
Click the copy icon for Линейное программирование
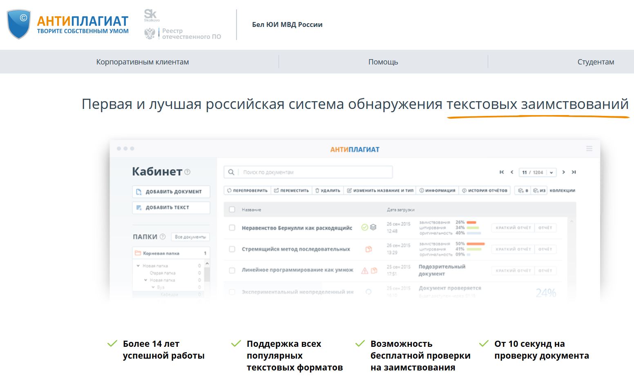(x=374, y=271)
